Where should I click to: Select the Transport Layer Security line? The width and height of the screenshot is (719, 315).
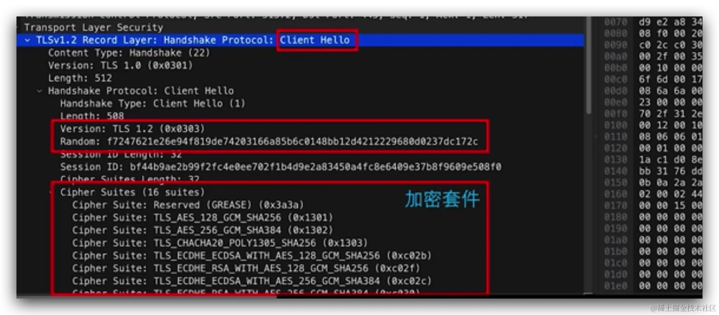click(93, 28)
